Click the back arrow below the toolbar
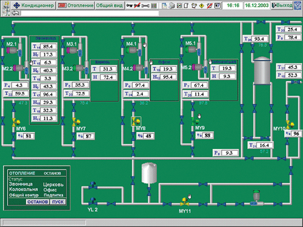 [15, 13]
